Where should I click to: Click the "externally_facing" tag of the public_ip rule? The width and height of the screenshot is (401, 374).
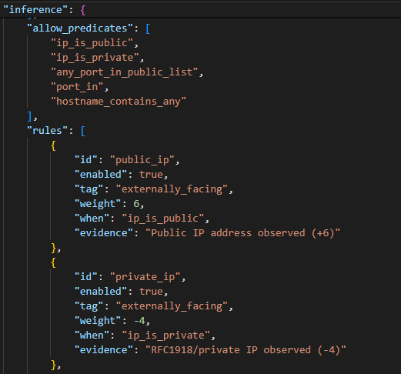[172, 189]
